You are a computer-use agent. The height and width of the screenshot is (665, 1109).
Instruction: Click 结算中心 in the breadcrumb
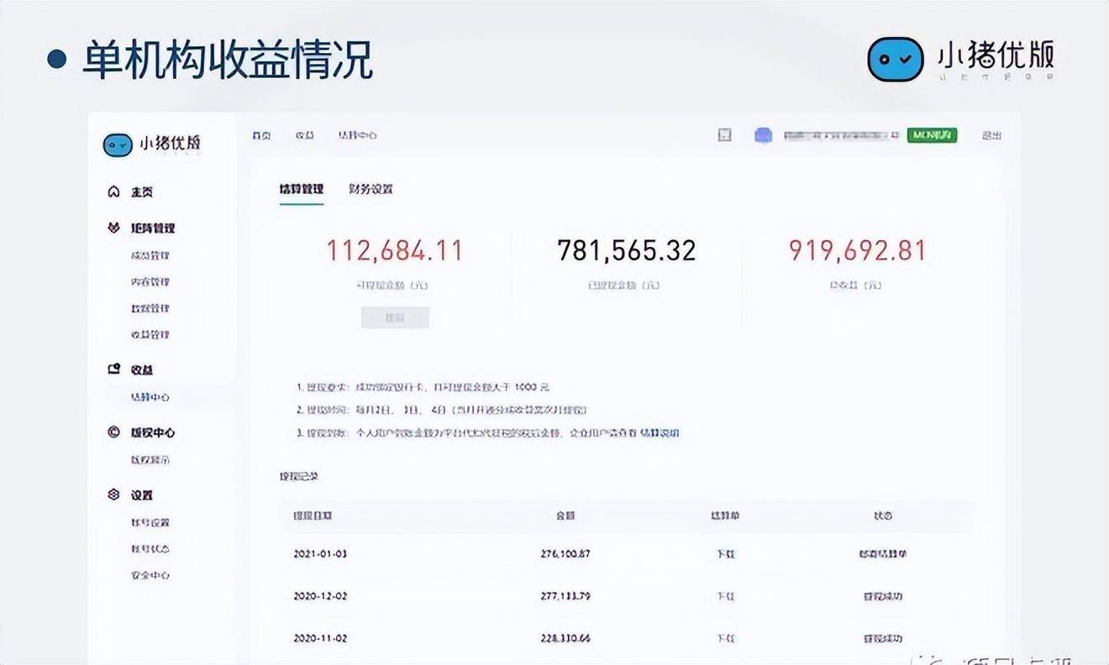358,135
